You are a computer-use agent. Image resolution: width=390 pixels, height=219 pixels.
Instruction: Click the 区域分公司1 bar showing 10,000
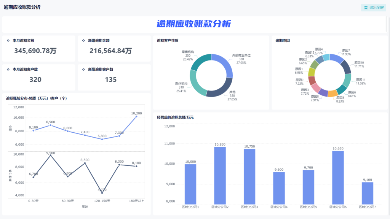(190, 184)
